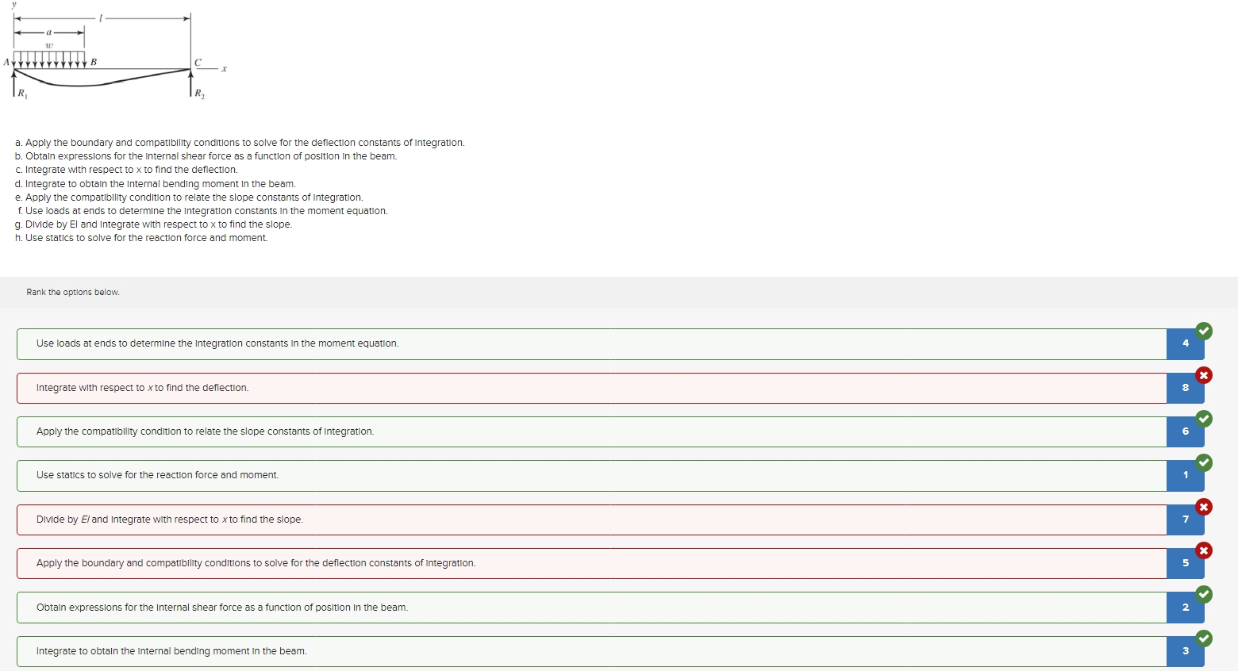Select the 'Integrate to obtain the internal bending moment' row
Screen dimensions: 1238x671
click(556, 650)
